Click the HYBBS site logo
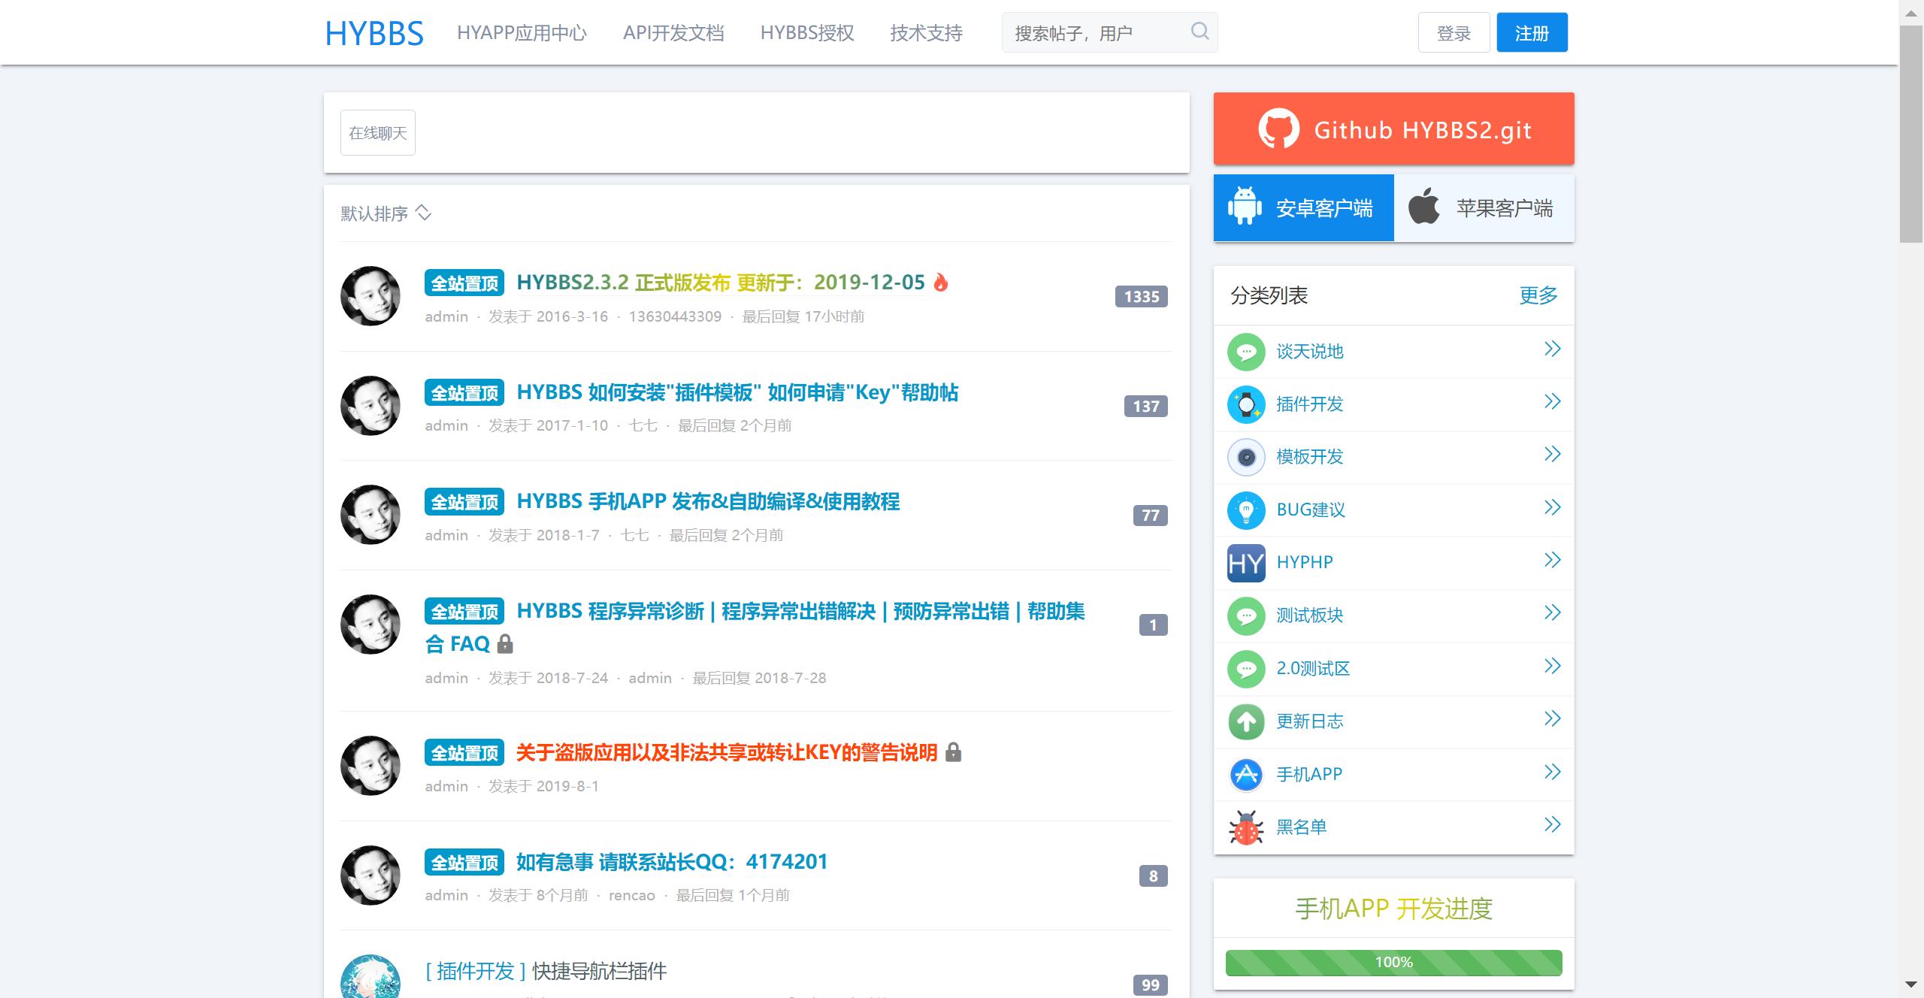The width and height of the screenshot is (1924, 998). click(x=374, y=33)
